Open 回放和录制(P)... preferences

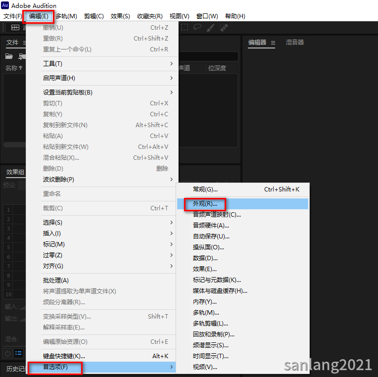[x=242, y=334]
